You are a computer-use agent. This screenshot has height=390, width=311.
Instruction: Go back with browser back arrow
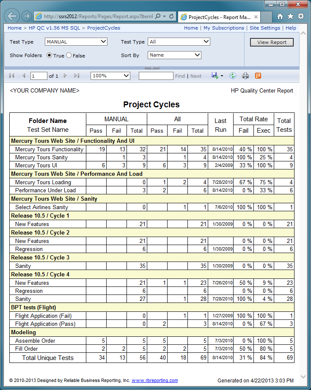tap(12, 16)
